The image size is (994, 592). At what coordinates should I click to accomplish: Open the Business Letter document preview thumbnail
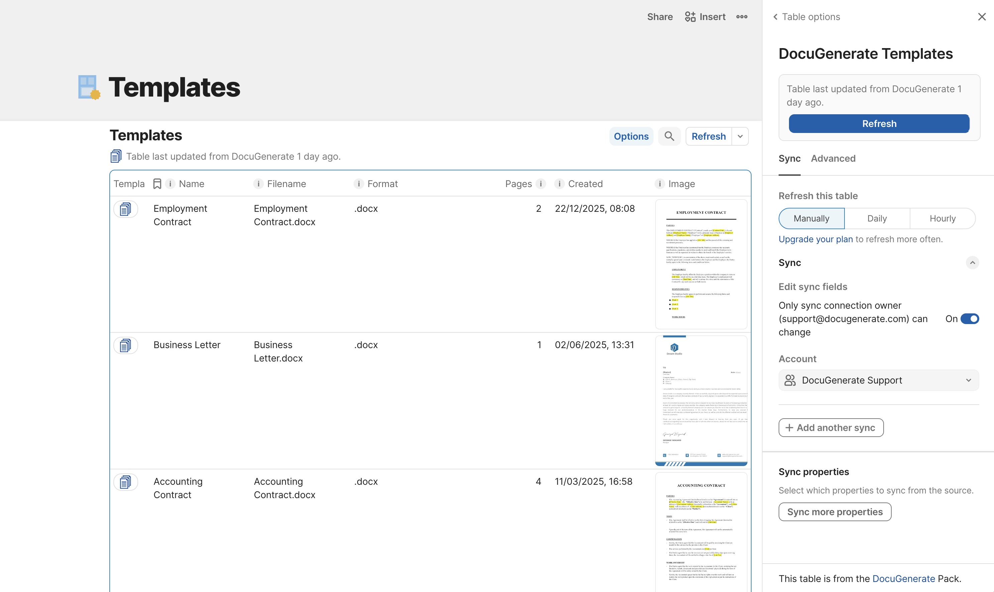coord(701,400)
